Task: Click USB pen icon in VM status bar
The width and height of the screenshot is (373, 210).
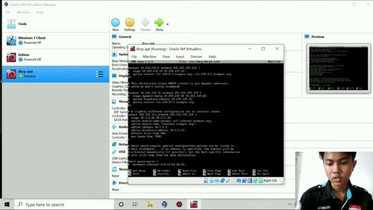Action: (228, 181)
